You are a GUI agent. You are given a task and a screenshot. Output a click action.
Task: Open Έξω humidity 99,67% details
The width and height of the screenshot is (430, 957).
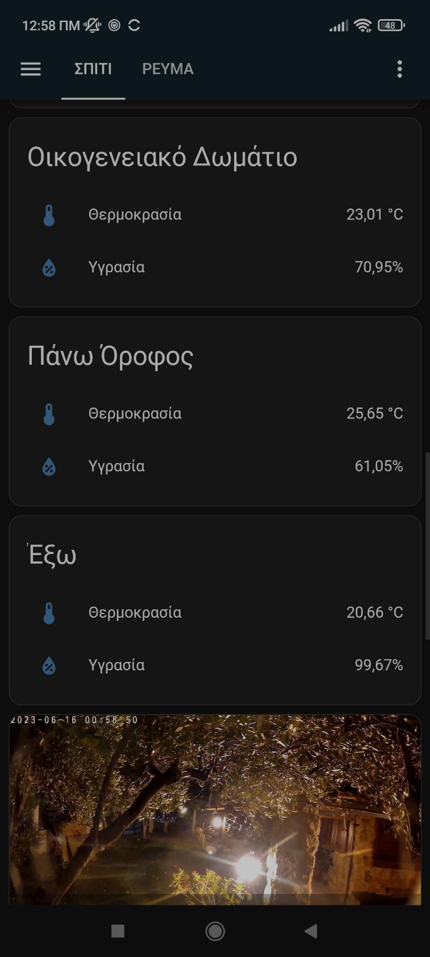coord(379,665)
